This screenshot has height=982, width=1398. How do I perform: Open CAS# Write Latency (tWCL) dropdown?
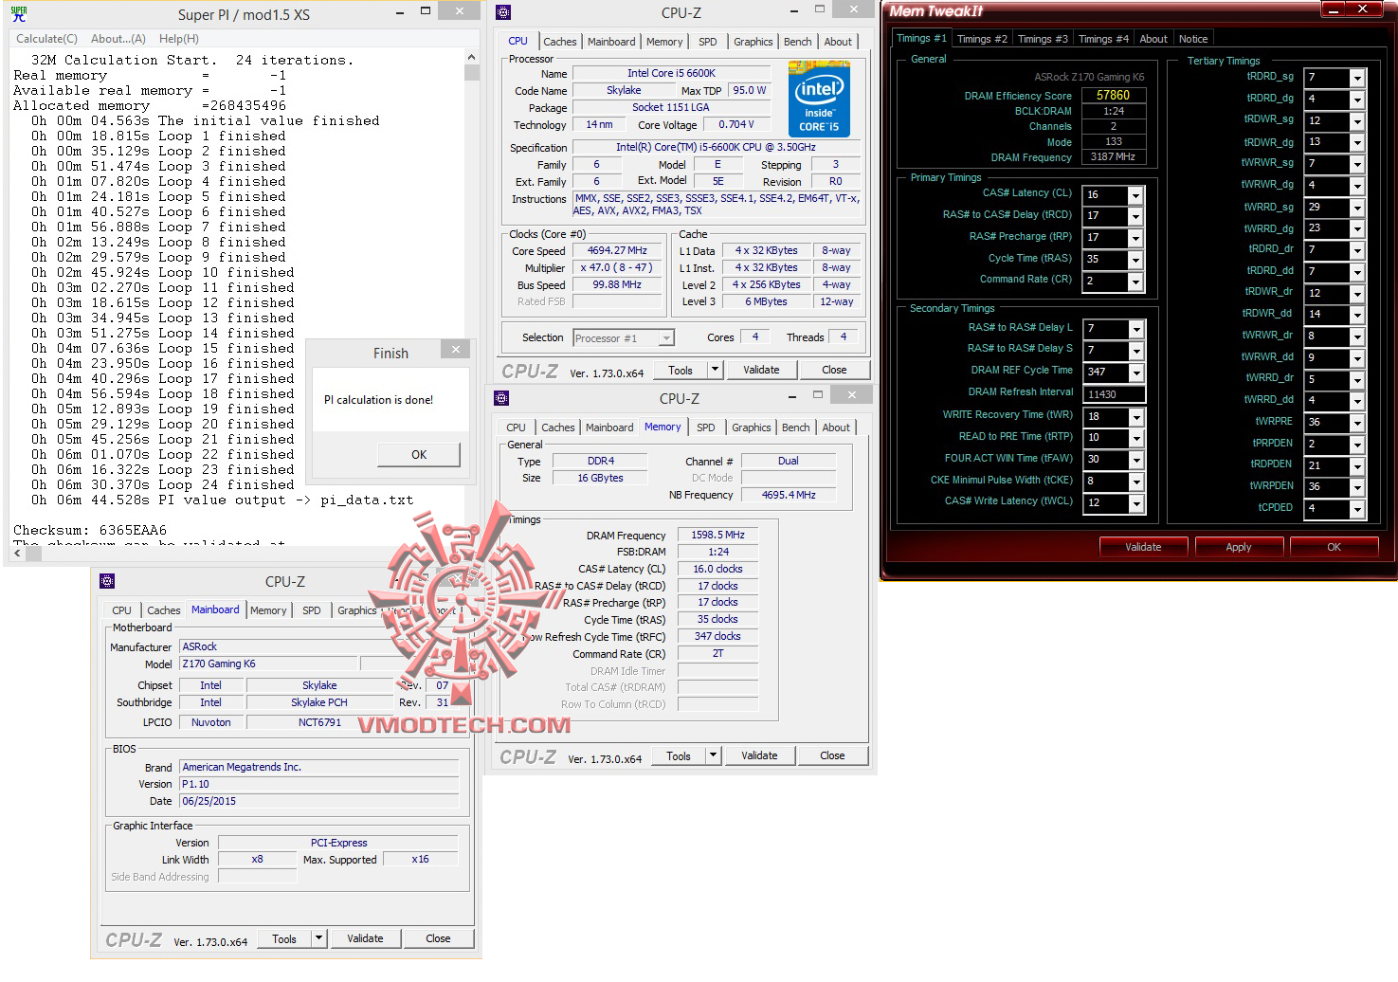1135,503
